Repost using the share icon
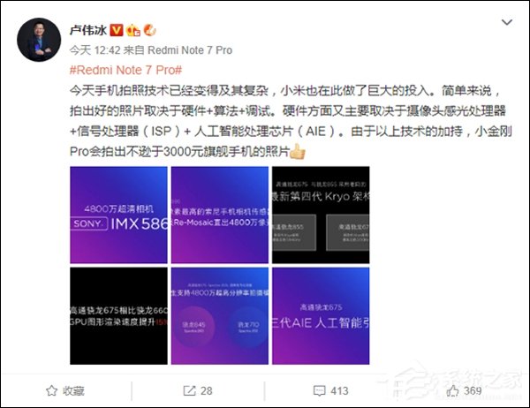The width and height of the screenshot is (530, 408). click(x=189, y=390)
